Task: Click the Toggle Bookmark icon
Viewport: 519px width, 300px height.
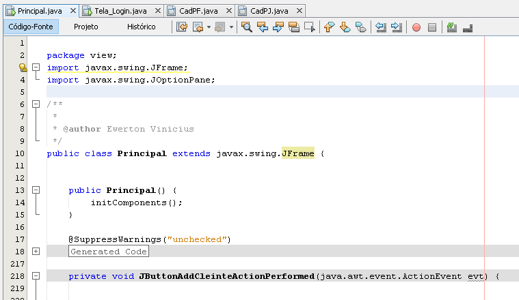Action: (x=361, y=27)
